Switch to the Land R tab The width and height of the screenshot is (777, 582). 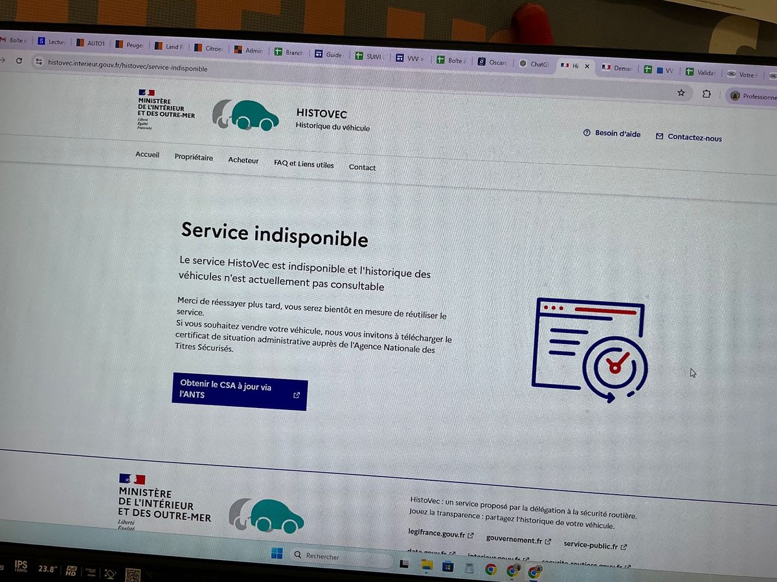(169, 47)
